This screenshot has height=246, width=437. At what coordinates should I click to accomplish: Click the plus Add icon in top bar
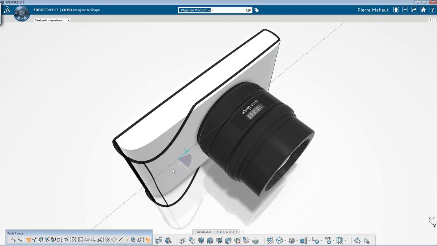pos(405,10)
